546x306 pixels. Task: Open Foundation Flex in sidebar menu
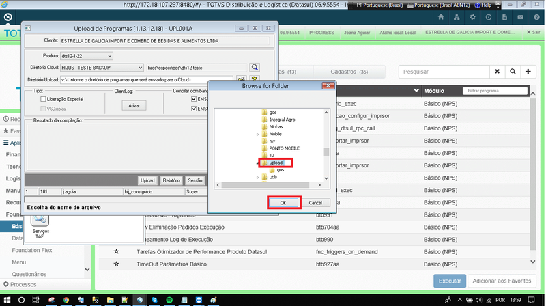coord(32,250)
